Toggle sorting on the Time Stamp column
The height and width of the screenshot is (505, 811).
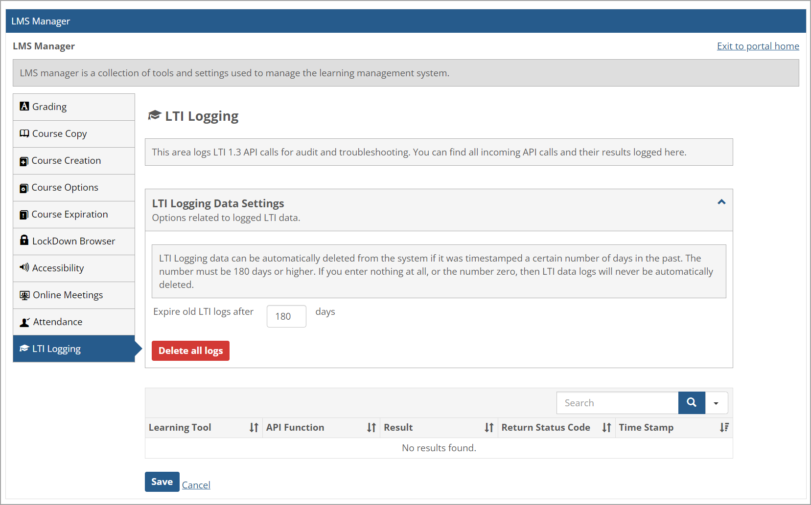(724, 427)
